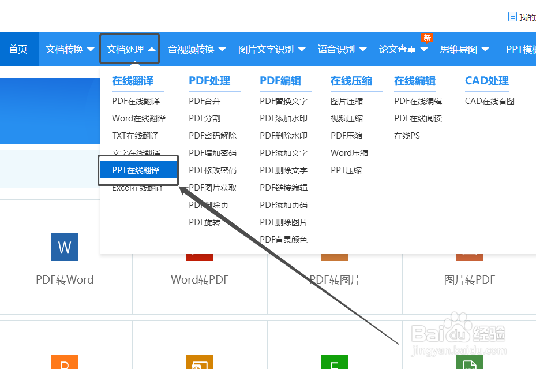Click the blue document icon beside 我的
This screenshot has width=536, height=369.
[x=513, y=16]
